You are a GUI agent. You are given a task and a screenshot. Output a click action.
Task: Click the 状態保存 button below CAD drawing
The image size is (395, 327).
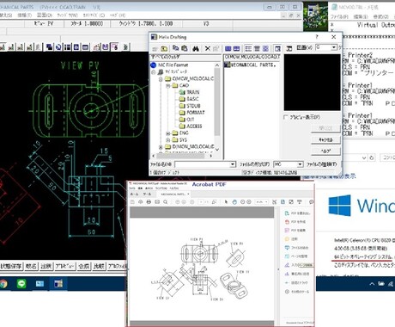[x=11, y=267]
